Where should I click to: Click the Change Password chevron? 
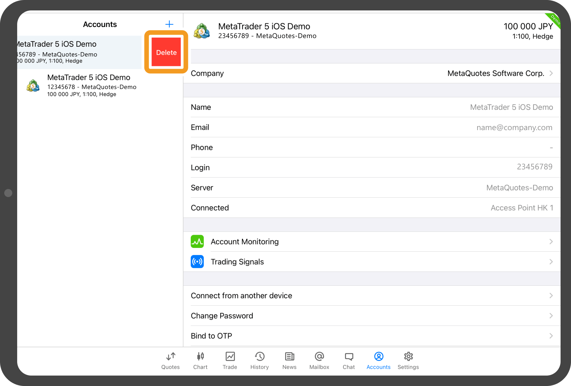click(x=551, y=316)
